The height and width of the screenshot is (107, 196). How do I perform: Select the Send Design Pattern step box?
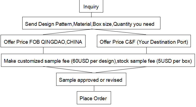[x=91, y=23]
